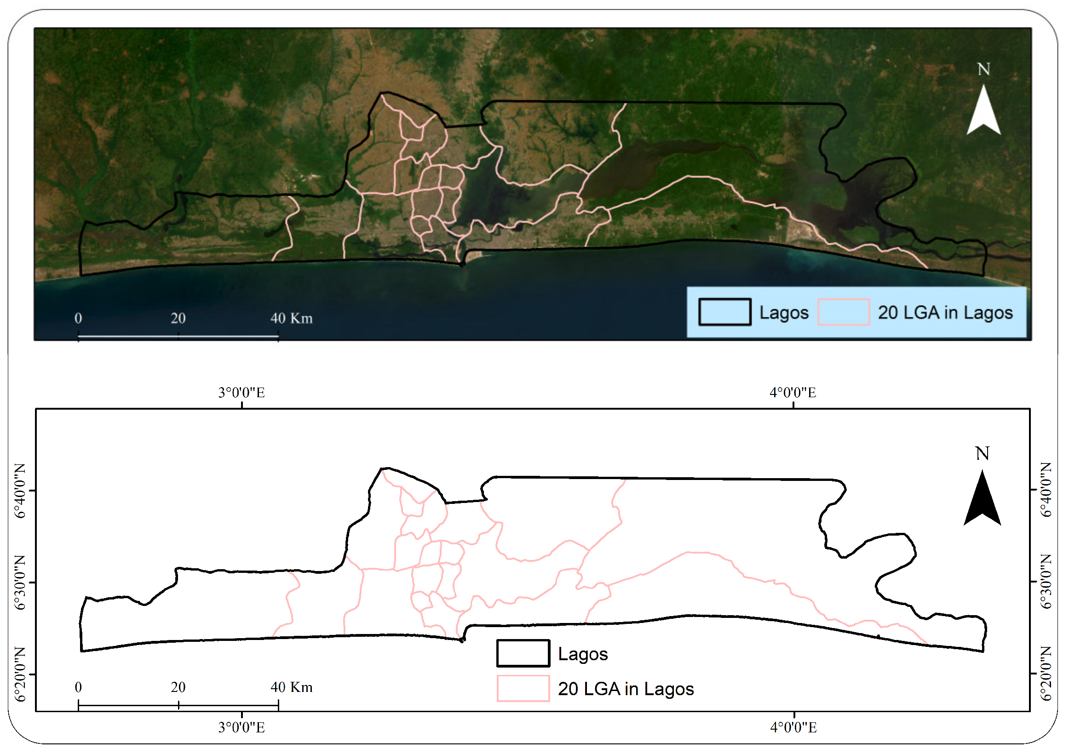The image size is (1069, 754).
Task: Click the black north arrow on outline map
Action: [982, 500]
